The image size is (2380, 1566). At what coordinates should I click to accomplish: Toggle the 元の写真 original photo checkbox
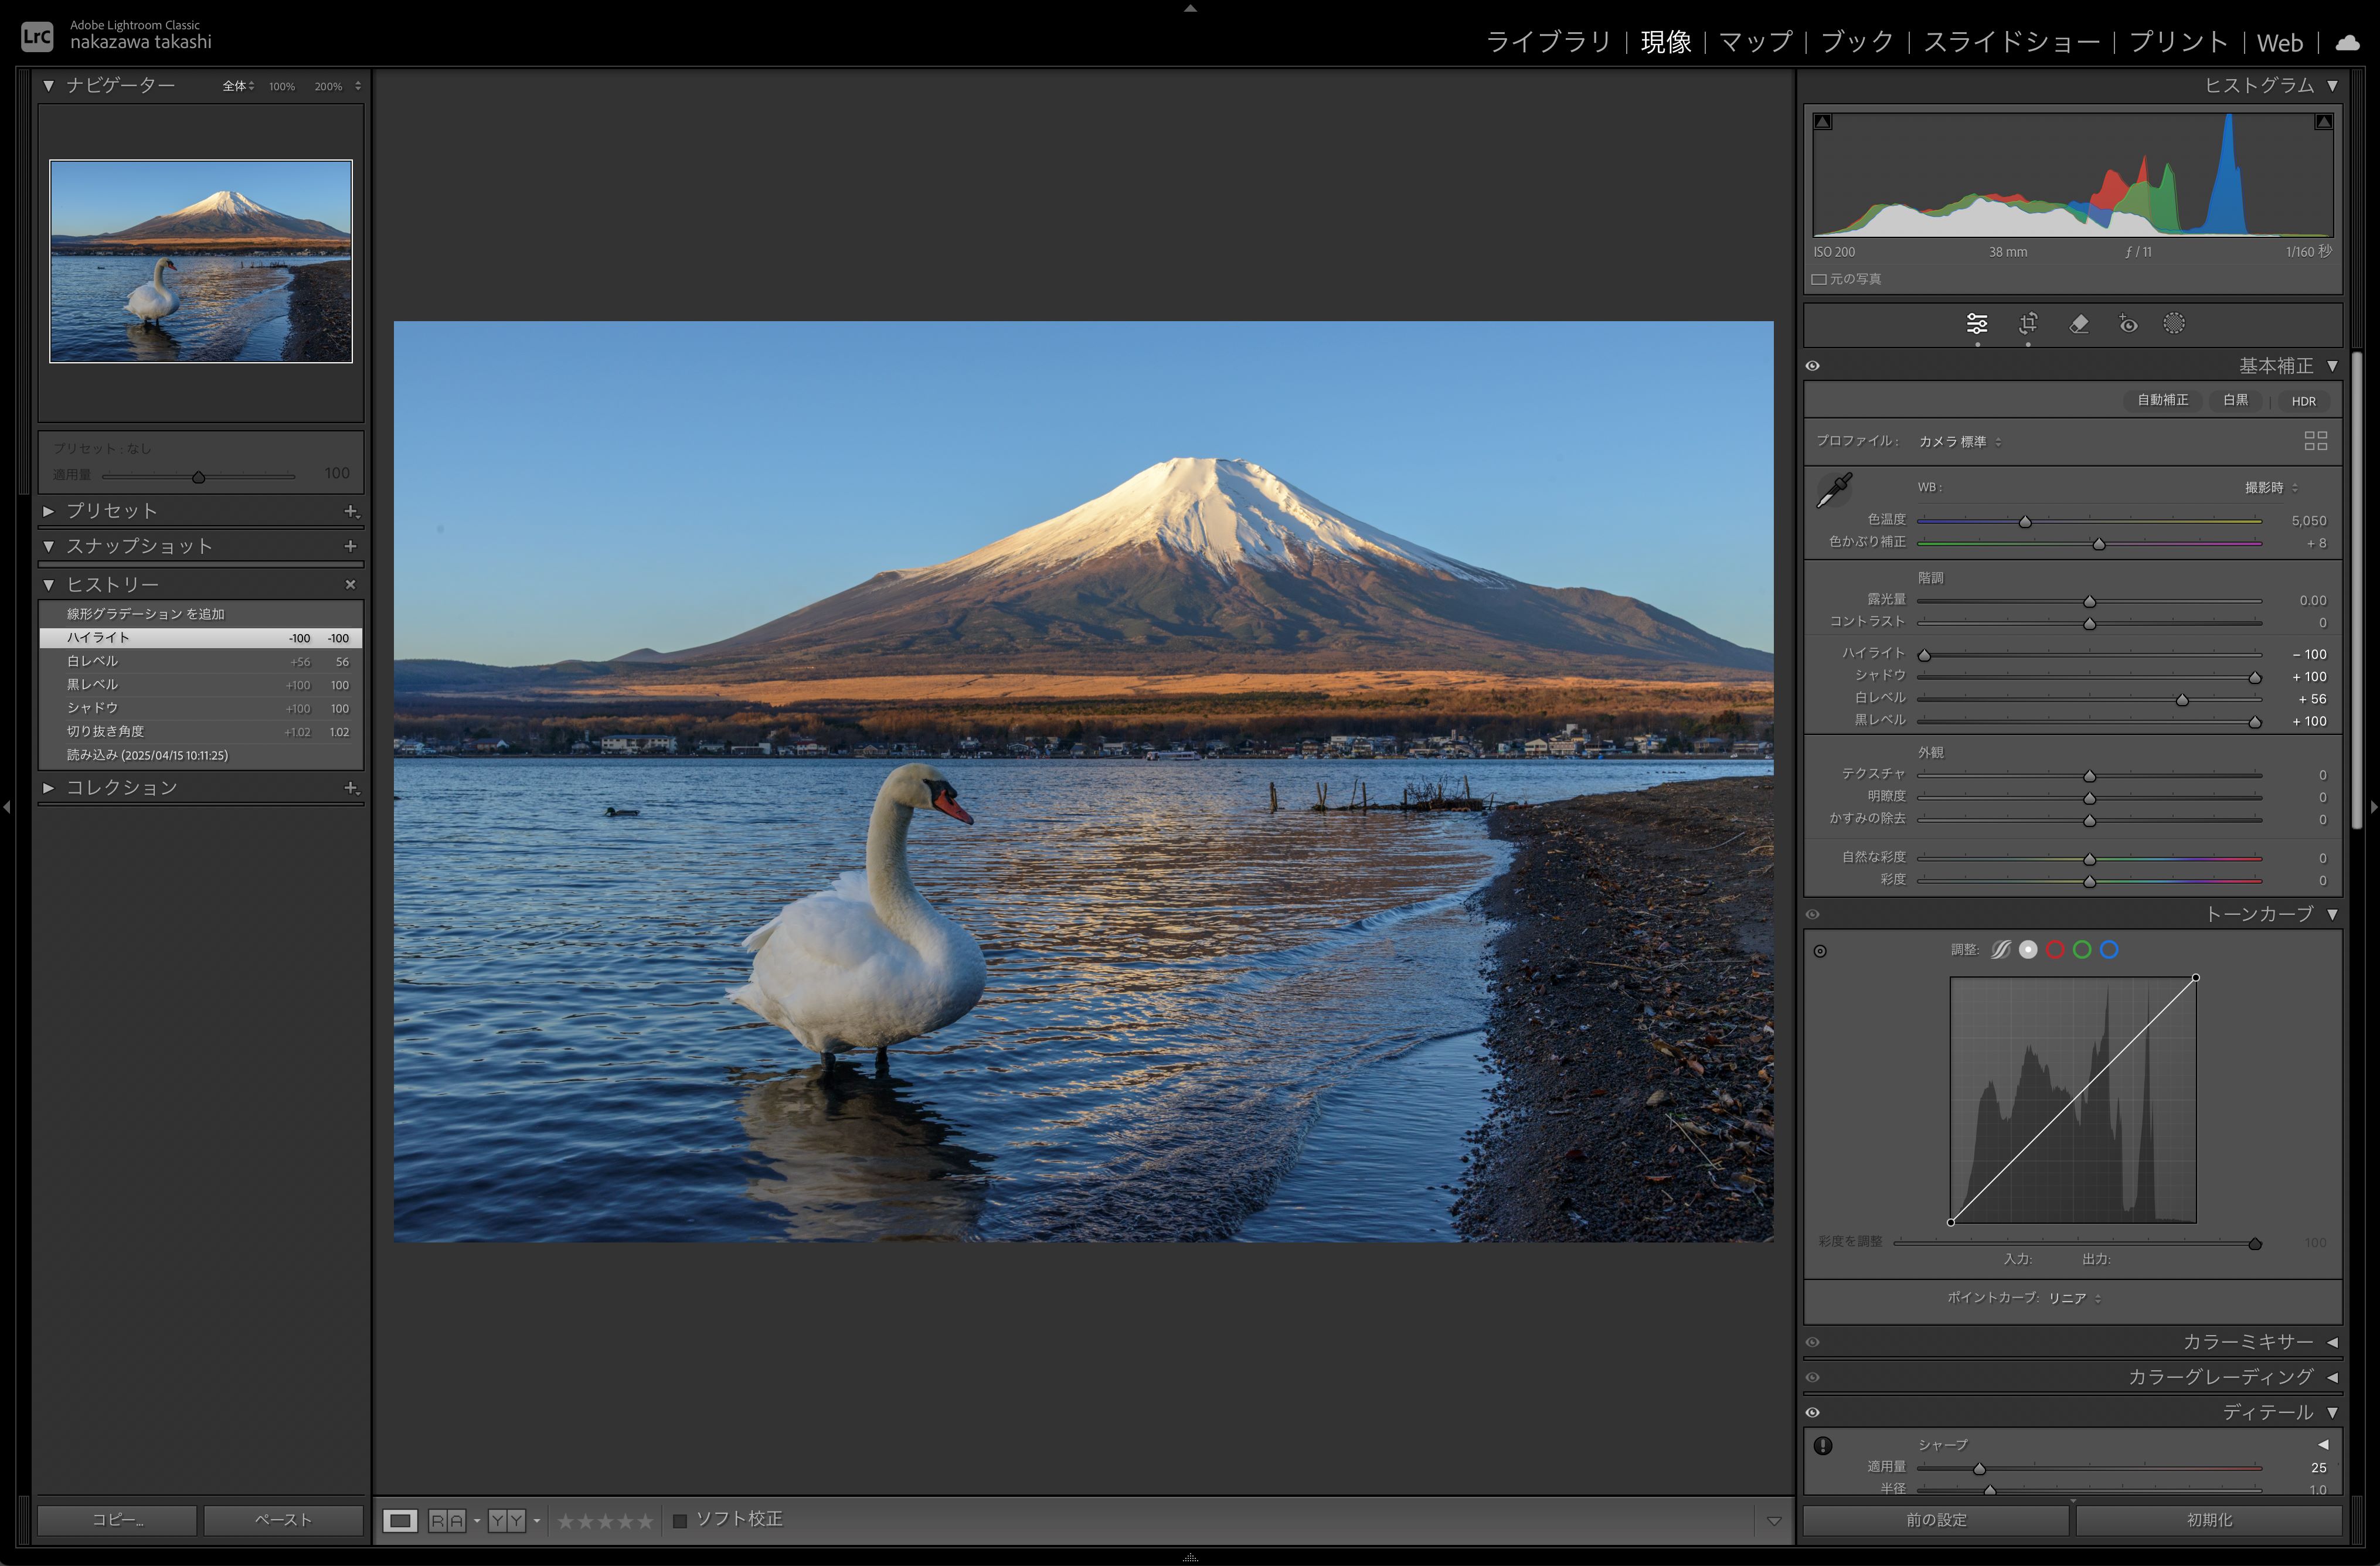tap(1819, 279)
